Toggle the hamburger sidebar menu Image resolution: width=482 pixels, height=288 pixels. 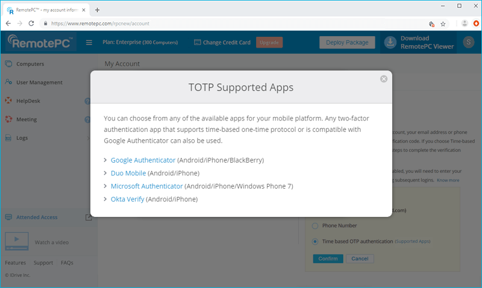[x=89, y=42]
